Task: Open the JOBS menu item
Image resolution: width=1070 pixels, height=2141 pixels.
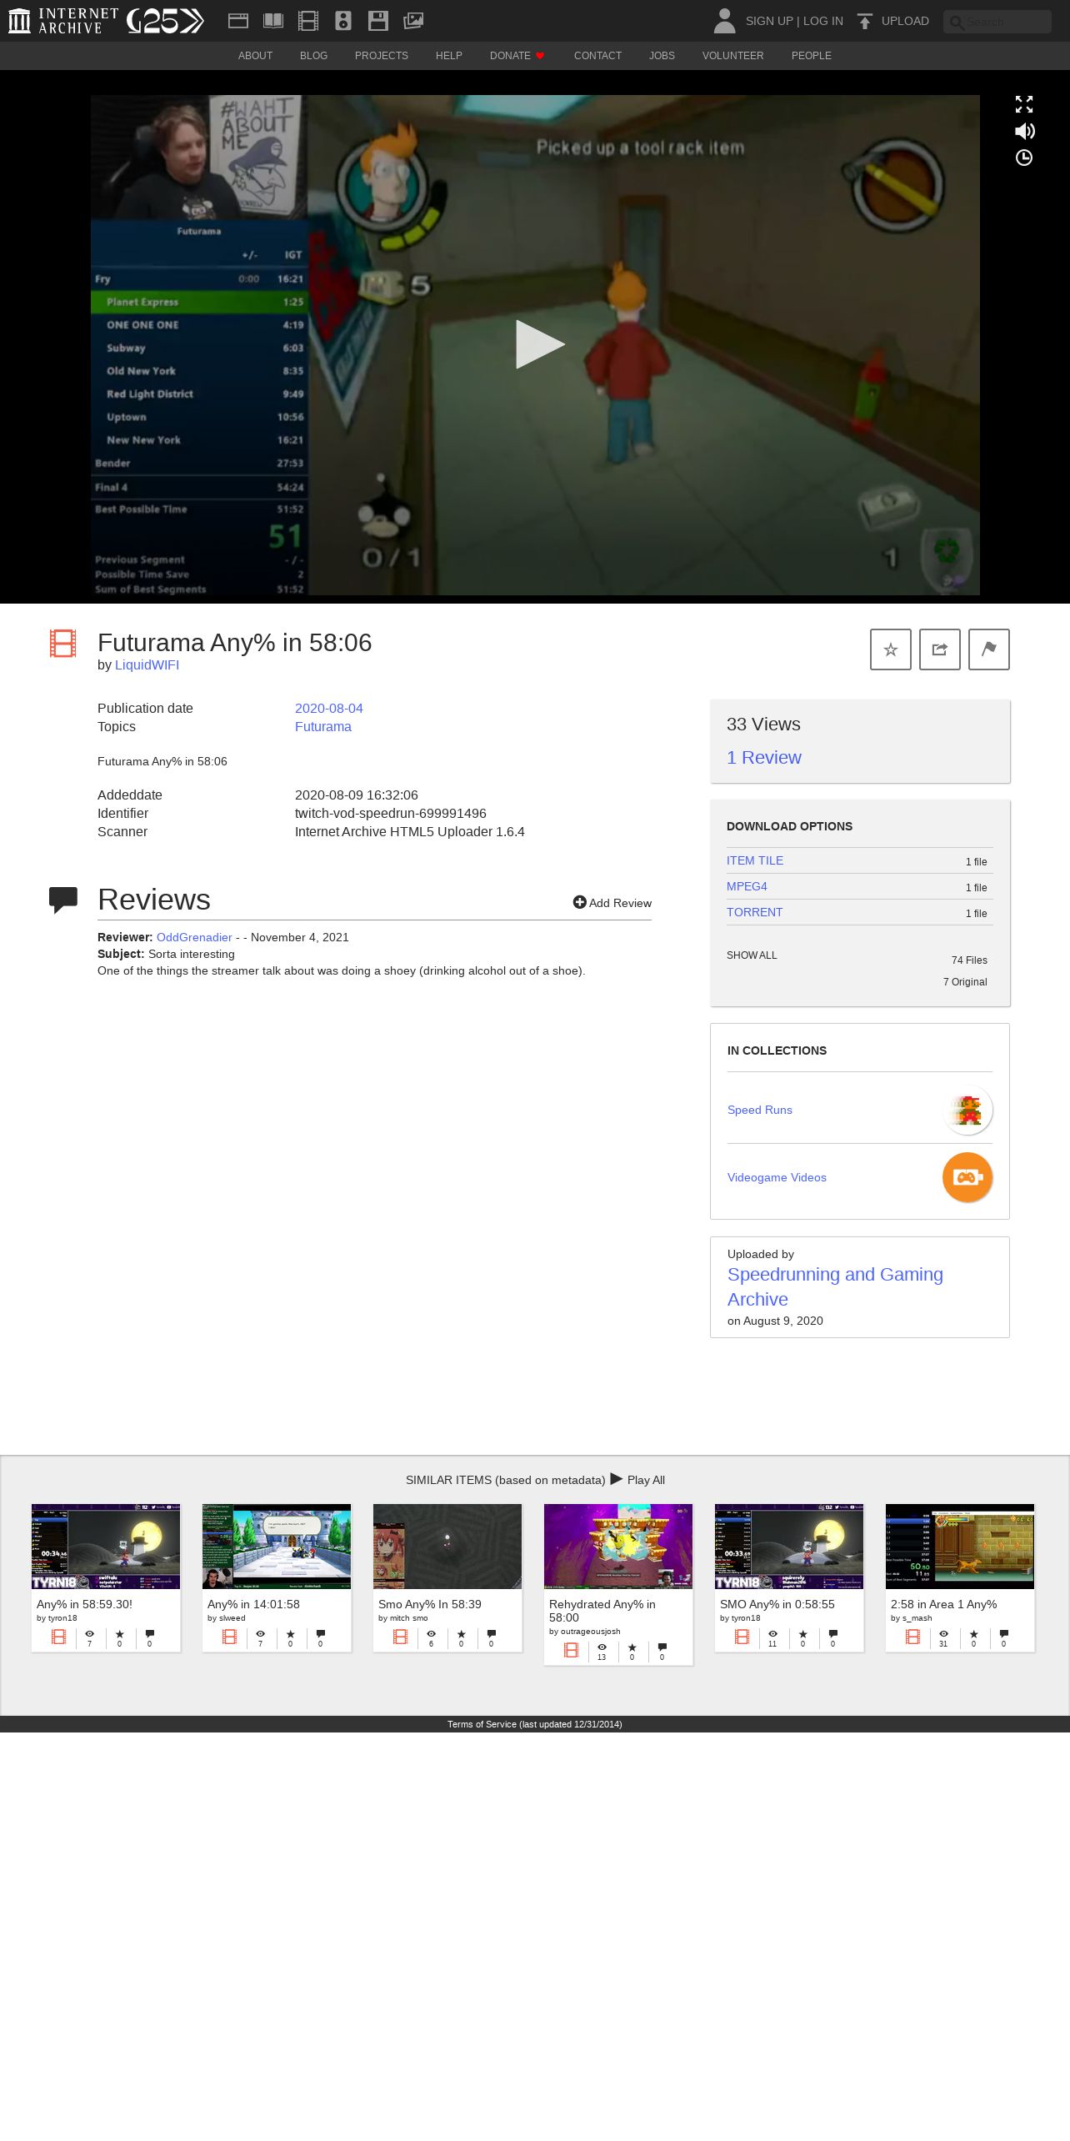Action: point(662,56)
